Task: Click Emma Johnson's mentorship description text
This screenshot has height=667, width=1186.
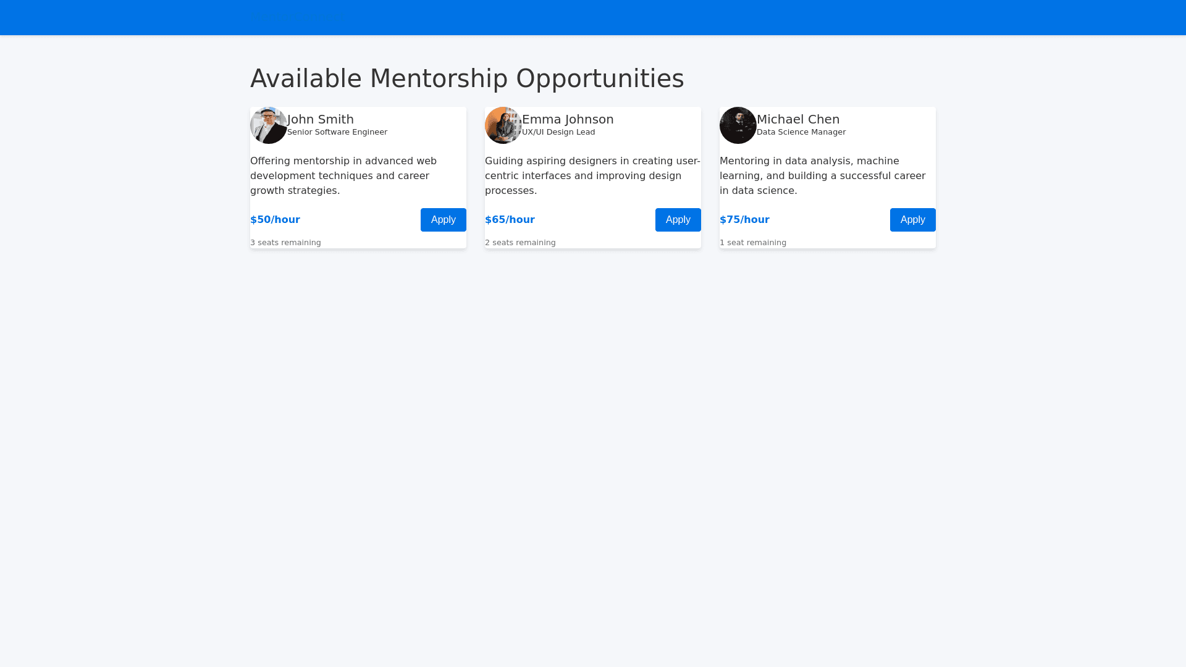Action: coord(592,176)
